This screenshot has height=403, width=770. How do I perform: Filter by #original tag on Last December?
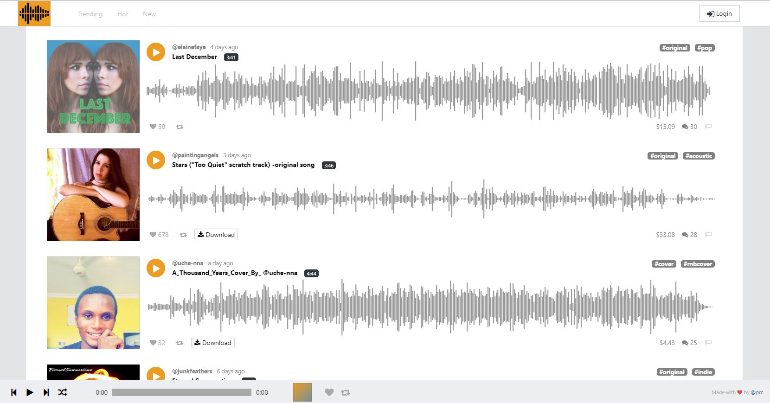675,48
